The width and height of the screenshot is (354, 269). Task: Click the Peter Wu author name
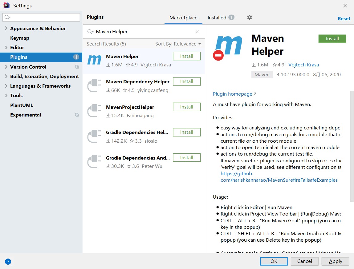tap(152, 166)
